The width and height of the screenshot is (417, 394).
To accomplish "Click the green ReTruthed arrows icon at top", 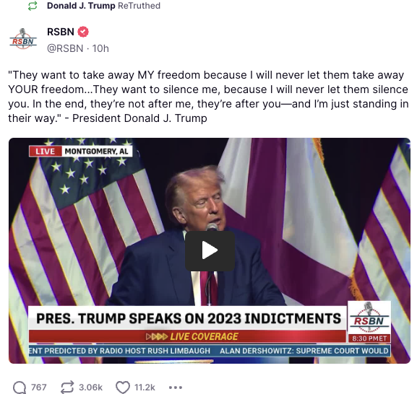I will click(33, 6).
